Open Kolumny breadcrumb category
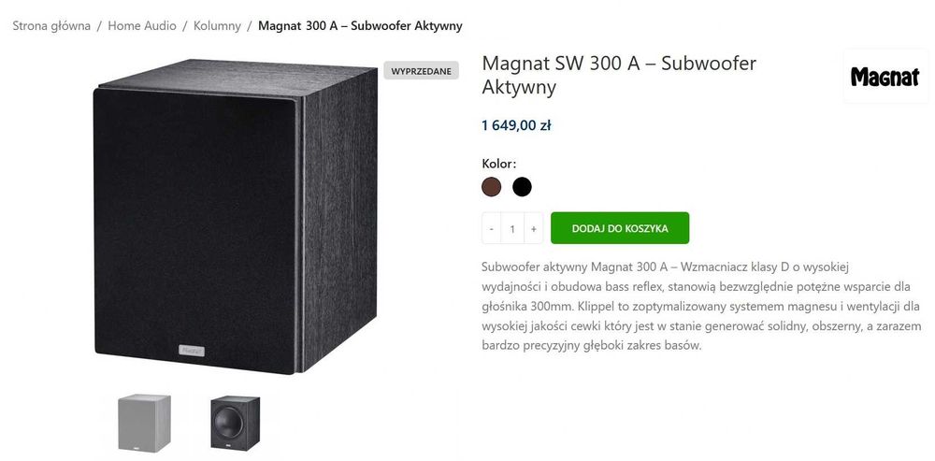Viewport: 935px width, 461px height. pos(217,25)
